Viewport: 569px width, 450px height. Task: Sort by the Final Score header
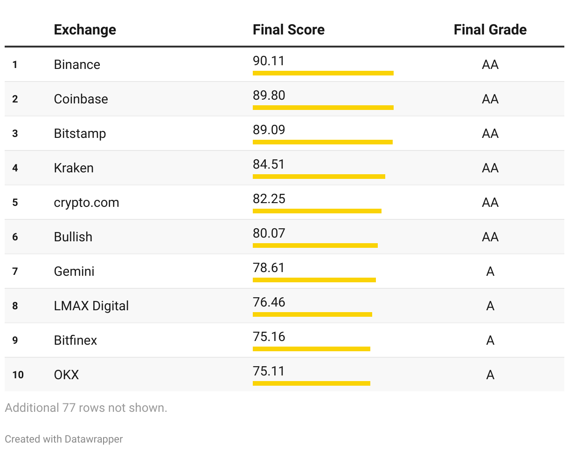288,30
